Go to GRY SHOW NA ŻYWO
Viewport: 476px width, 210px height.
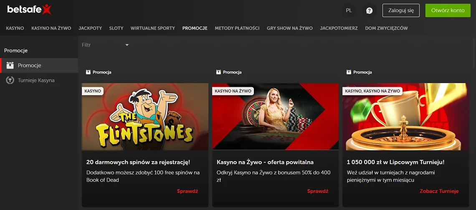(290, 28)
